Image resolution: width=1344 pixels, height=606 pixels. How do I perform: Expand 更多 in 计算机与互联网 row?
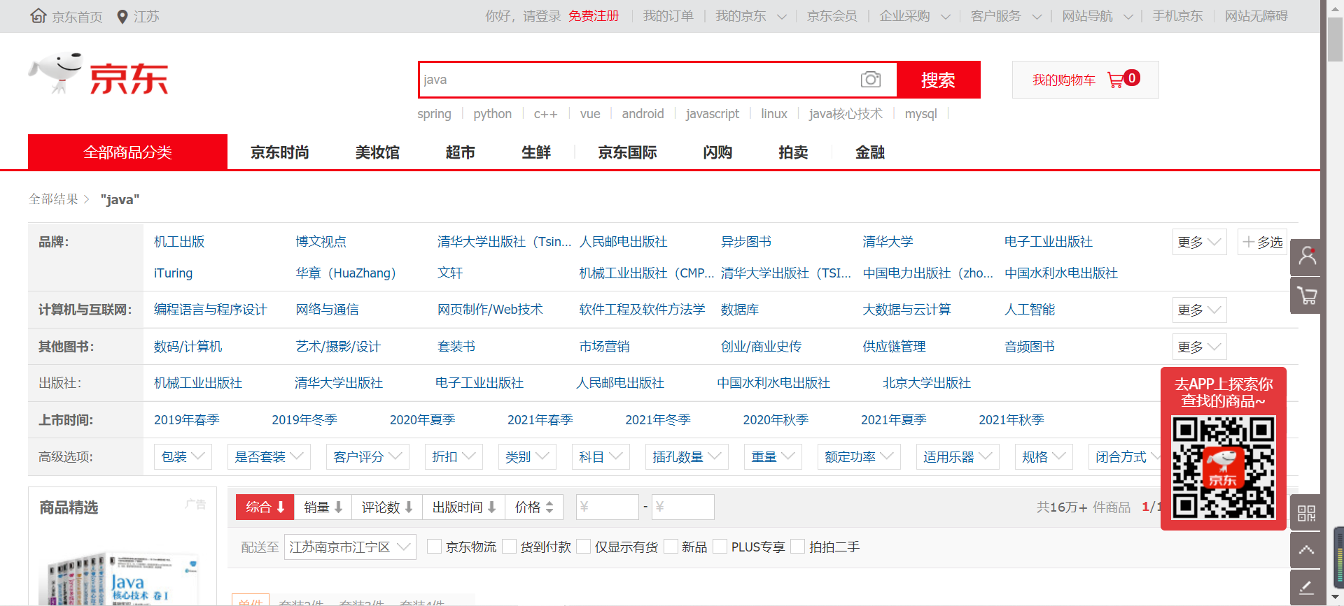click(x=1199, y=310)
